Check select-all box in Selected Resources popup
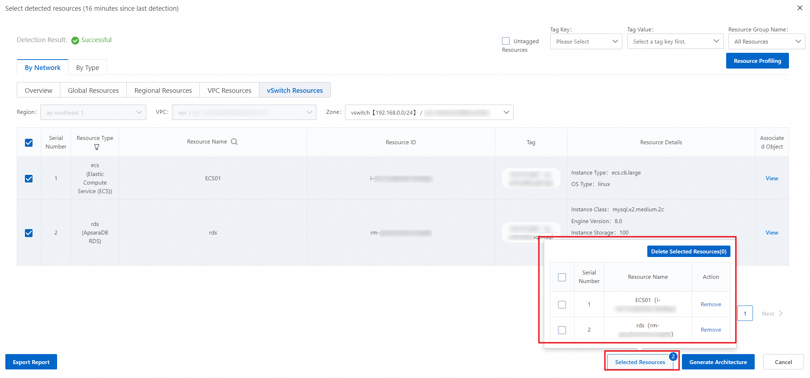Screen dimensions: 810x378 (562, 277)
